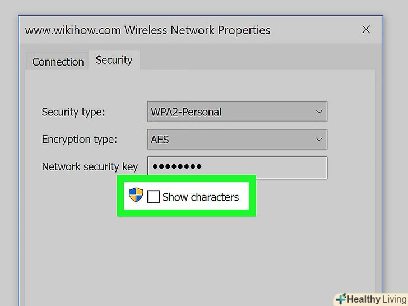The height and width of the screenshot is (306, 408).
Task: Click the AES encryption value text
Action: click(x=160, y=139)
